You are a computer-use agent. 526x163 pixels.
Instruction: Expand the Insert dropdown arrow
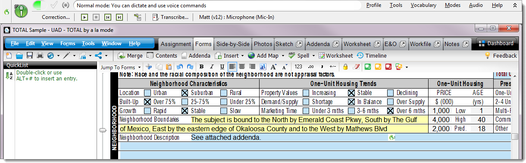click(x=242, y=56)
